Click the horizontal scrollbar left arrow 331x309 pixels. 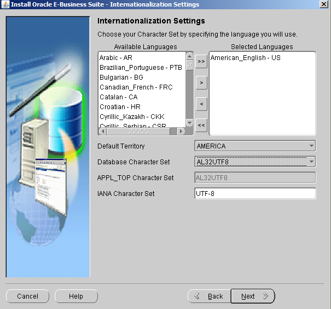[102, 132]
